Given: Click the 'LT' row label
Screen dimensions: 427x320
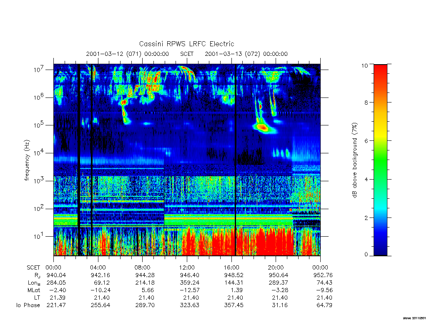Looking at the screenshot, I should (x=37, y=297).
